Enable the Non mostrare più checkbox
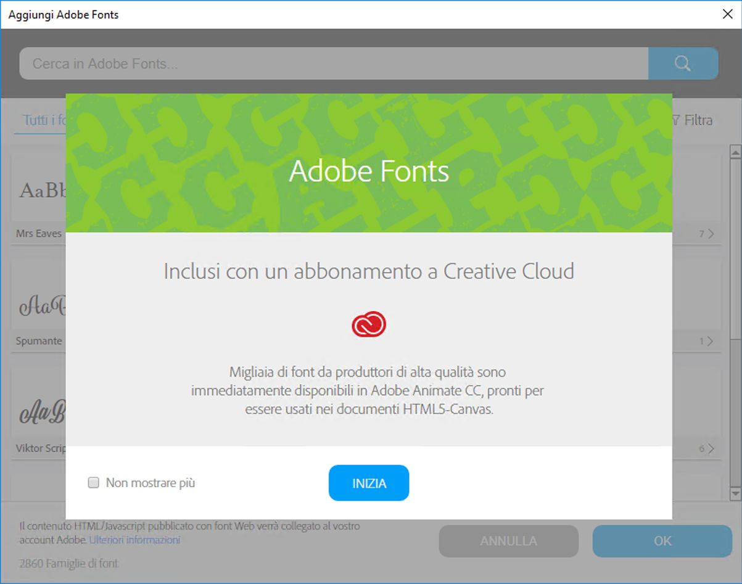 point(93,482)
